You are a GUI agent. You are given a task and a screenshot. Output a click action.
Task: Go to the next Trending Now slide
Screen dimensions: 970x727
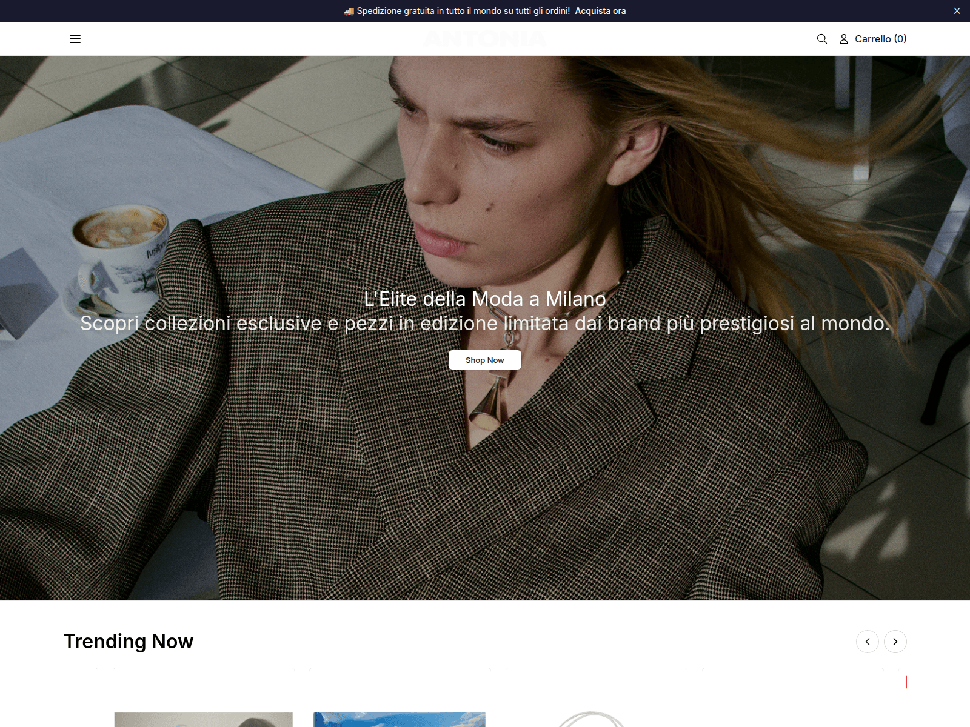[x=895, y=642]
